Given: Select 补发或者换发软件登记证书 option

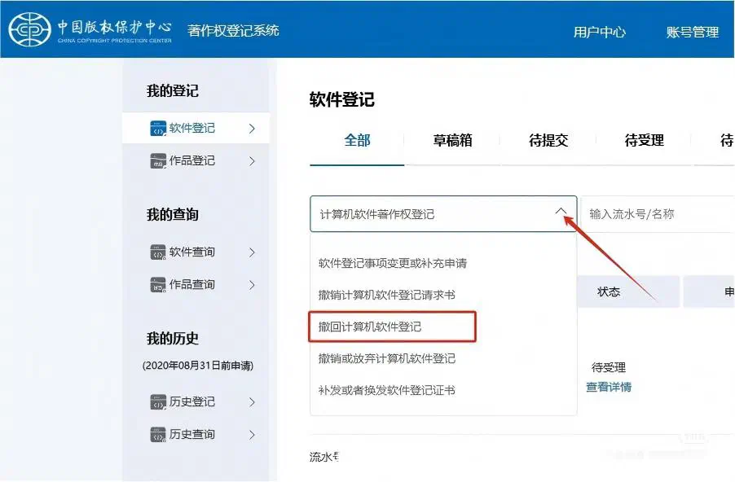Looking at the screenshot, I should click(x=387, y=390).
